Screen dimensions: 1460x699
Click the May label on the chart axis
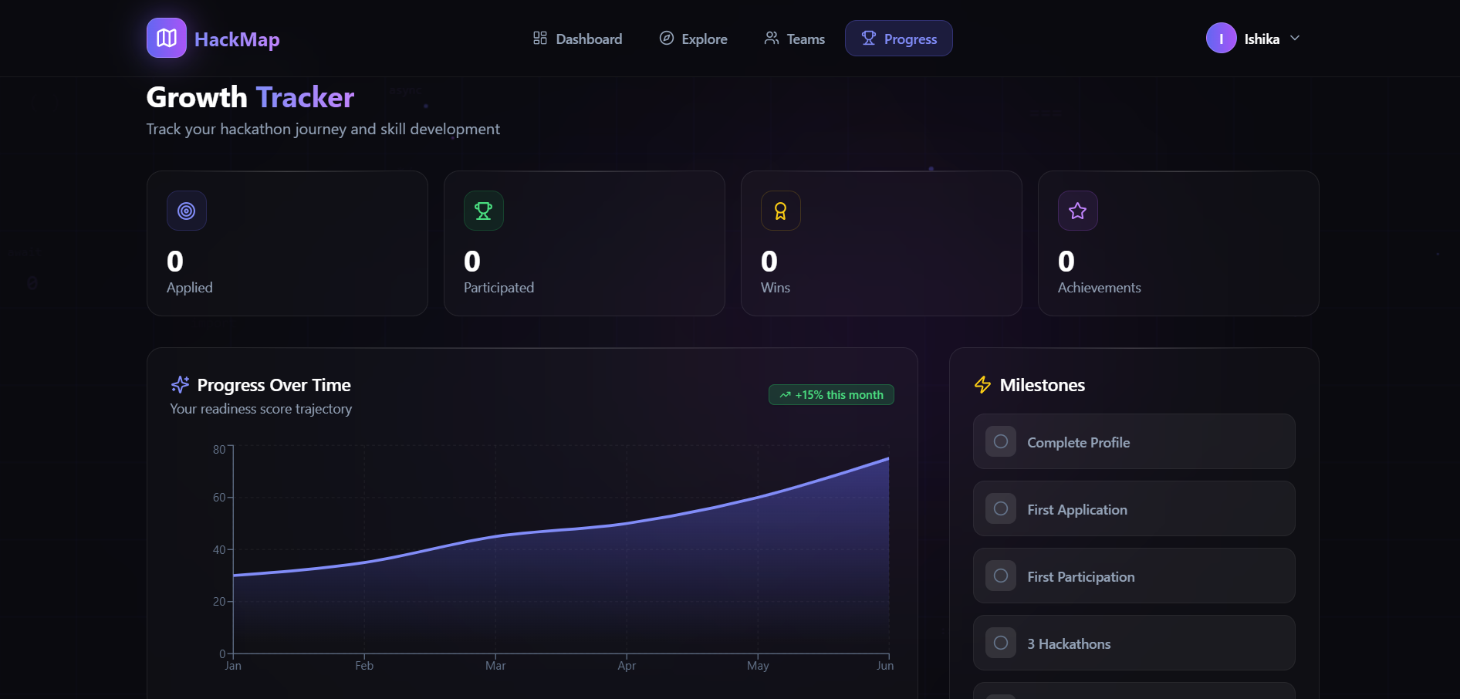point(758,666)
